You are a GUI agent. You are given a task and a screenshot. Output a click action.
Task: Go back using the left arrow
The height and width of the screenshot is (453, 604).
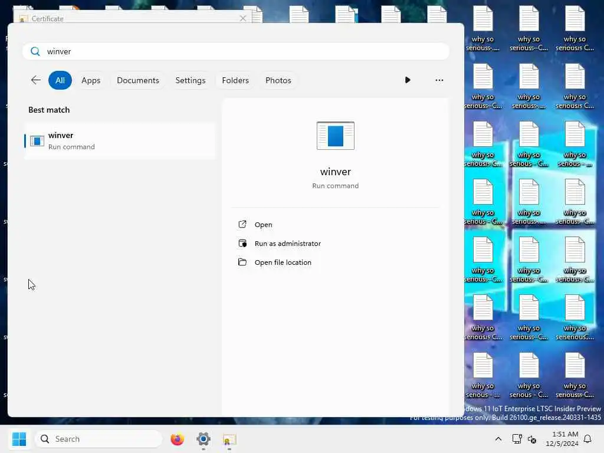[36, 80]
